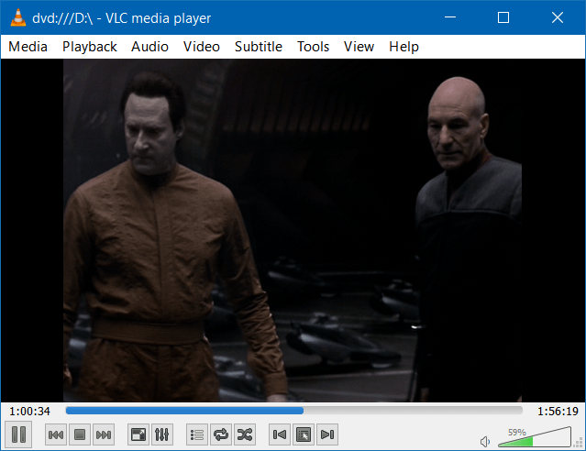586x451 pixels.
Task: Pause playback with the pause button
Action: (x=18, y=434)
